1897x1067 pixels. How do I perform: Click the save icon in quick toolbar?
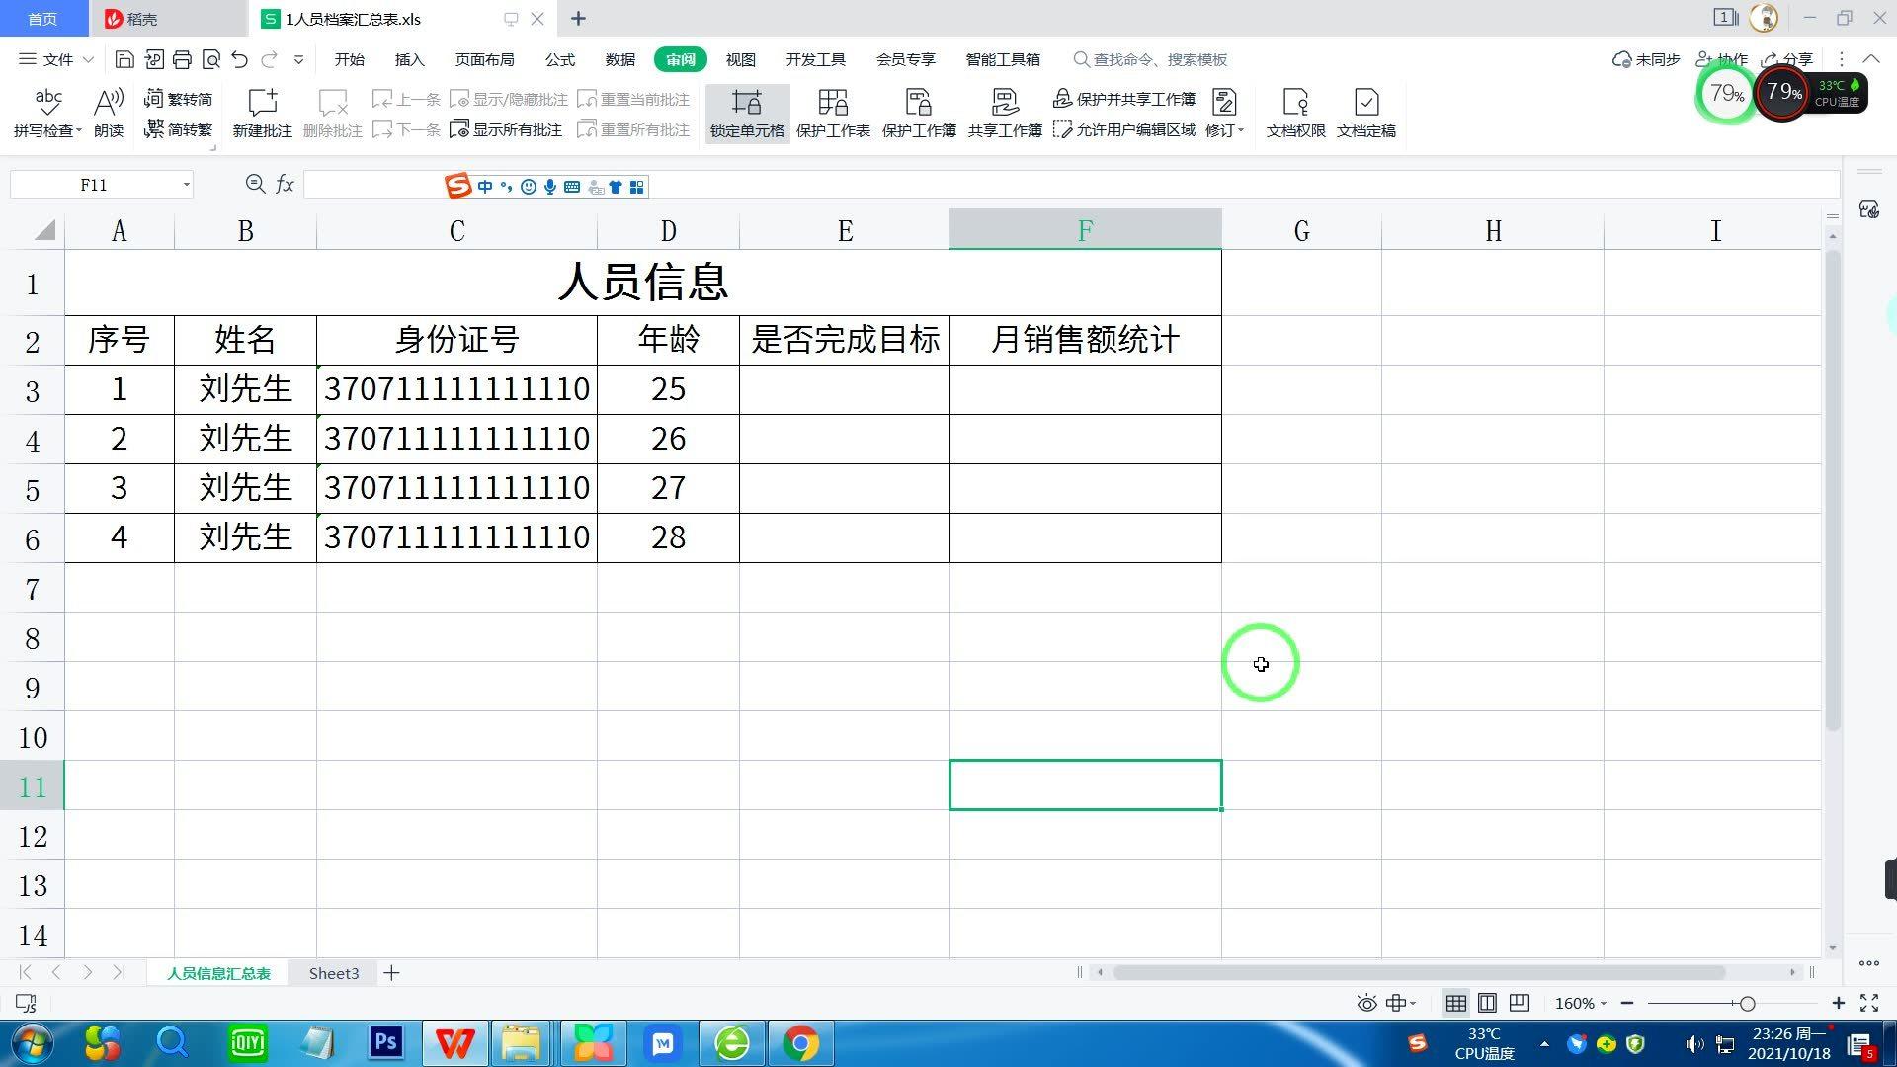[x=124, y=59]
